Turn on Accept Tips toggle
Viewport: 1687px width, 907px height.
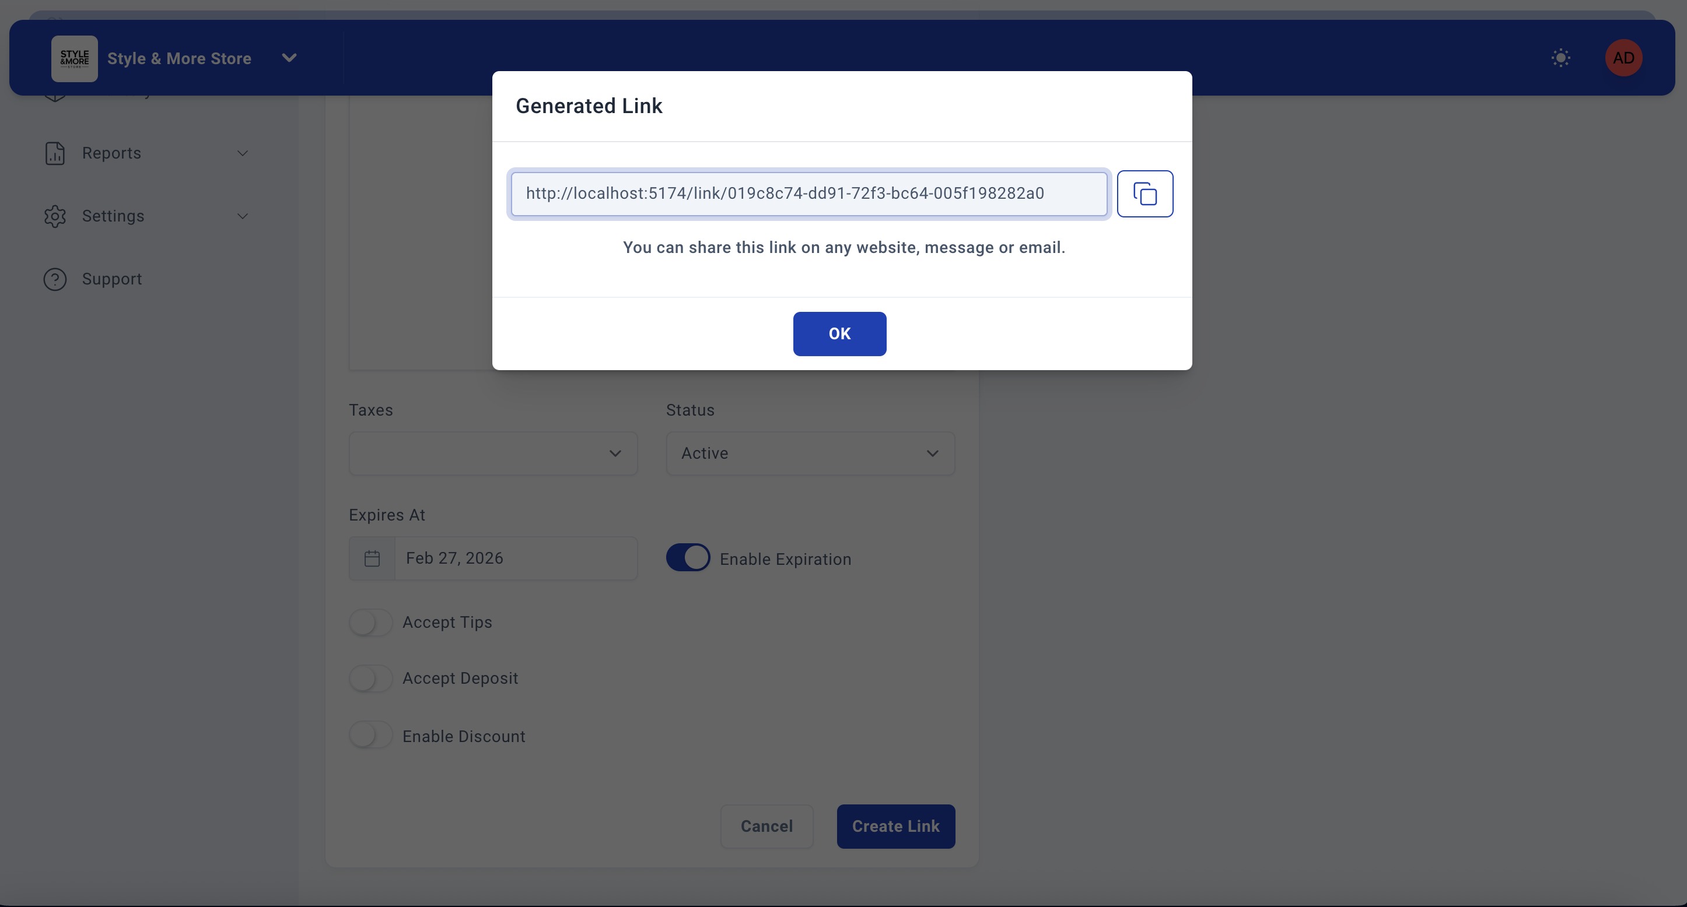click(370, 623)
